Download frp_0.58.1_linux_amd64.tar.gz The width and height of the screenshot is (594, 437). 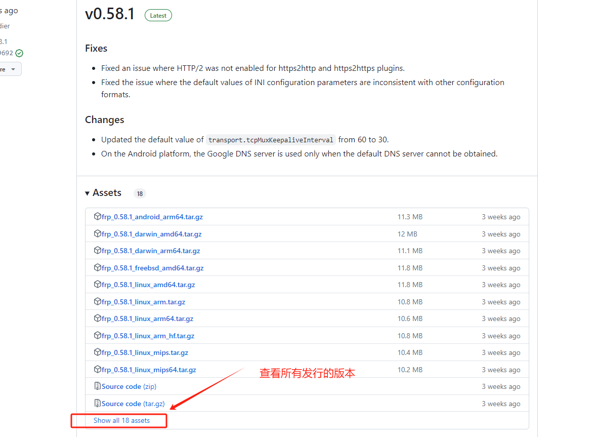(x=148, y=285)
